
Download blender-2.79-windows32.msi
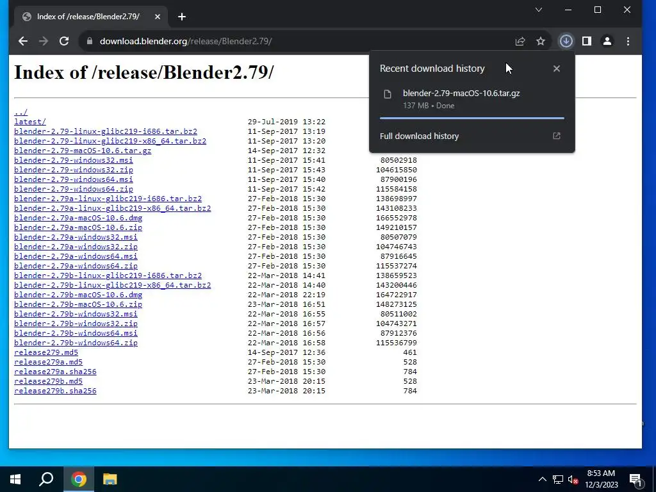click(73, 160)
